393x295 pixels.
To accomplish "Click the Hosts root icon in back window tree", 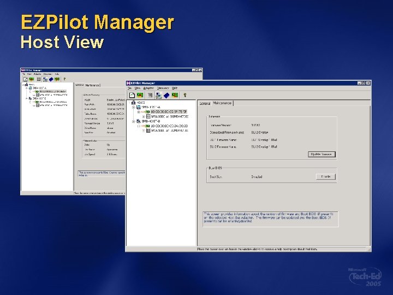I will point(26,85).
